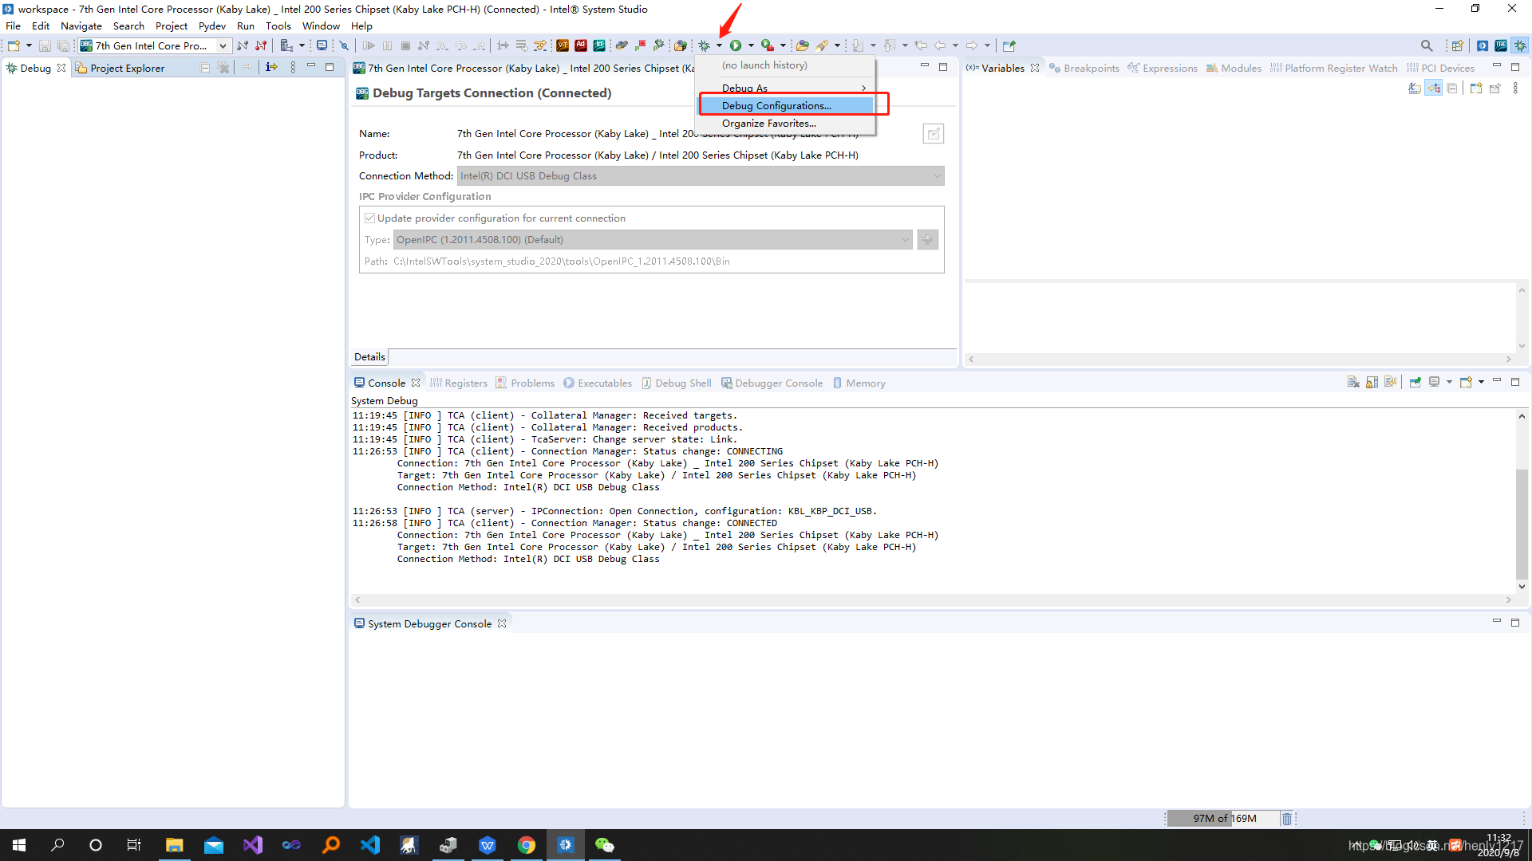The width and height of the screenshot is (1532, 861).
Task: Click the Details tab at bottom of editor
Action: (369, 356)
